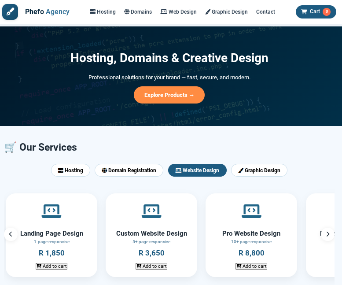Switch to the Graphic Design services tab

pyautogui.click(x=259, y=170)
